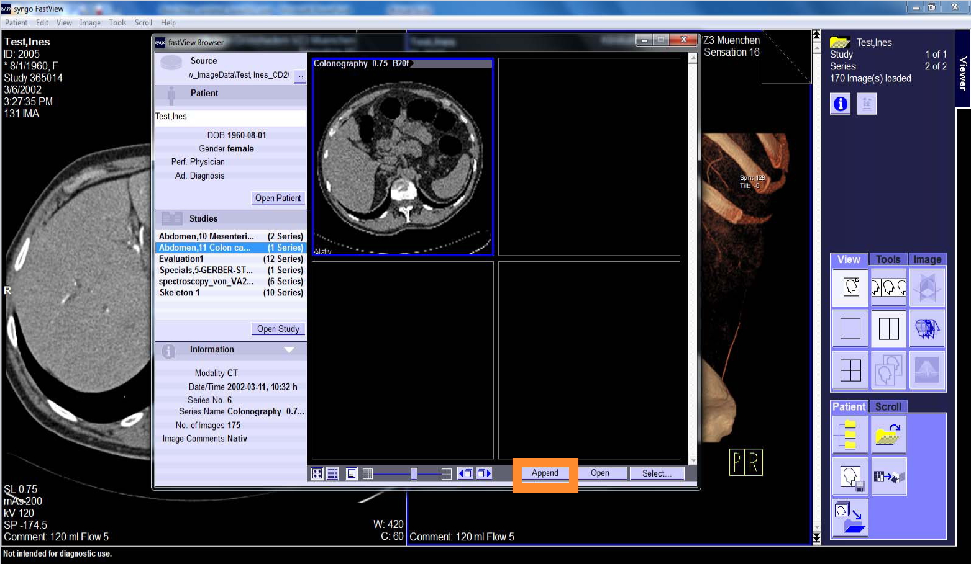
Task: Select the spectroscopy_von_VA2... study row
Action: point(230,281)
